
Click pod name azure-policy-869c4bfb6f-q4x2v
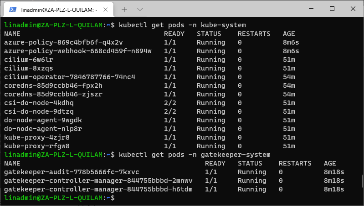(x=63, y=42)
